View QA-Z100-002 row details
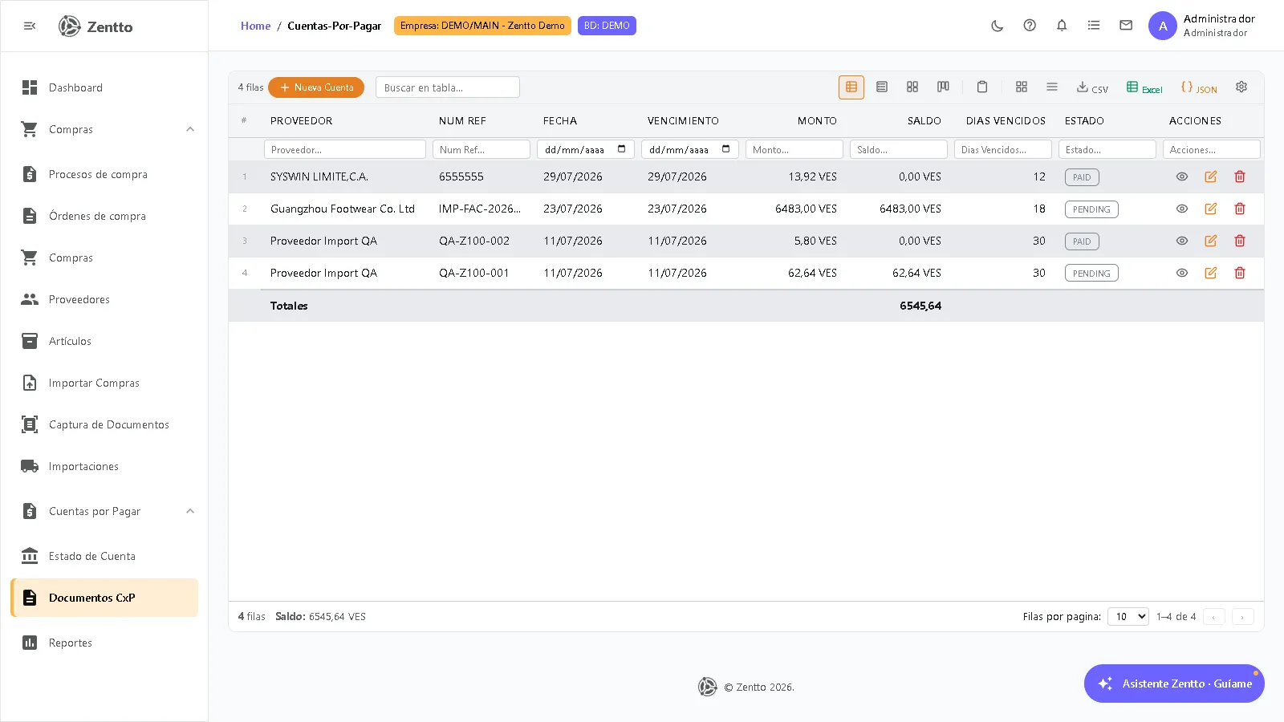 (x=1182, y=241)
